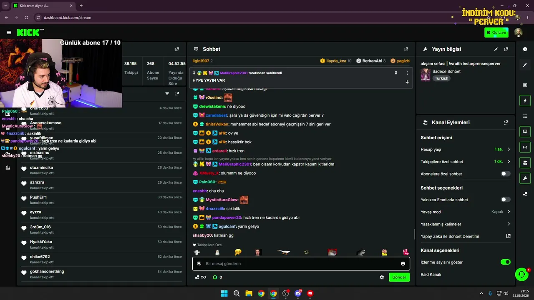Toggle the wrench stream info icon in sidebar
534x300 pixels.
(x=525, y=178)
